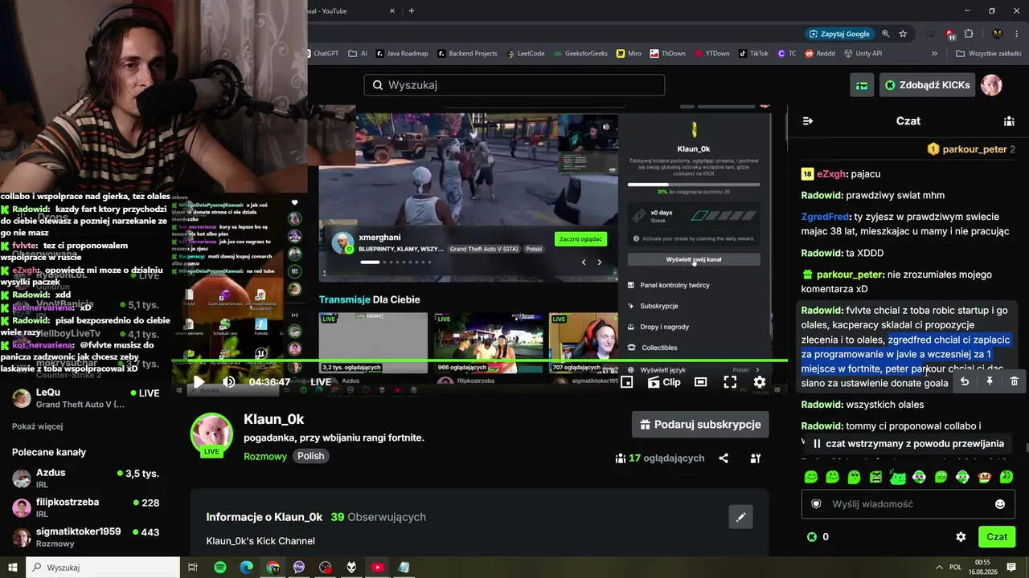Open the Reddit bookmark

(x=819, y=54)
